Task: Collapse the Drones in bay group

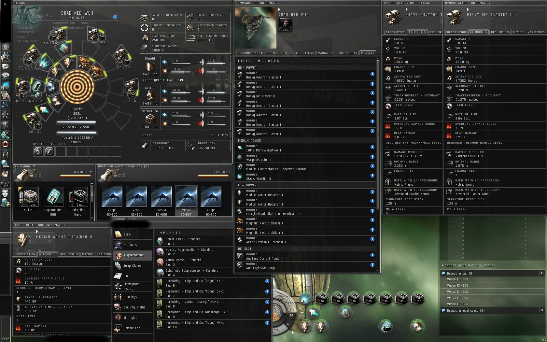Action: point(542,273)
